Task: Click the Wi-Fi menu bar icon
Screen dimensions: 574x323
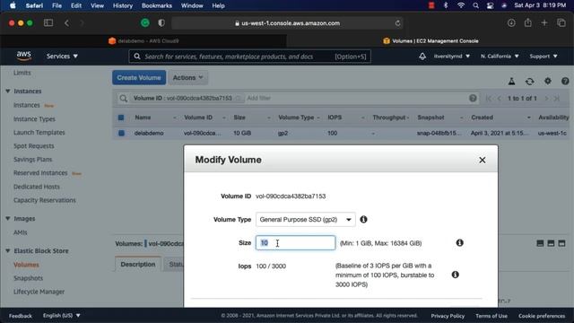Action: (x=461, y=5)
